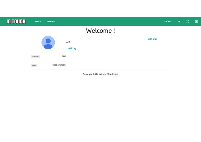Sign out of the account
The image size is (201, 142).
152,39
